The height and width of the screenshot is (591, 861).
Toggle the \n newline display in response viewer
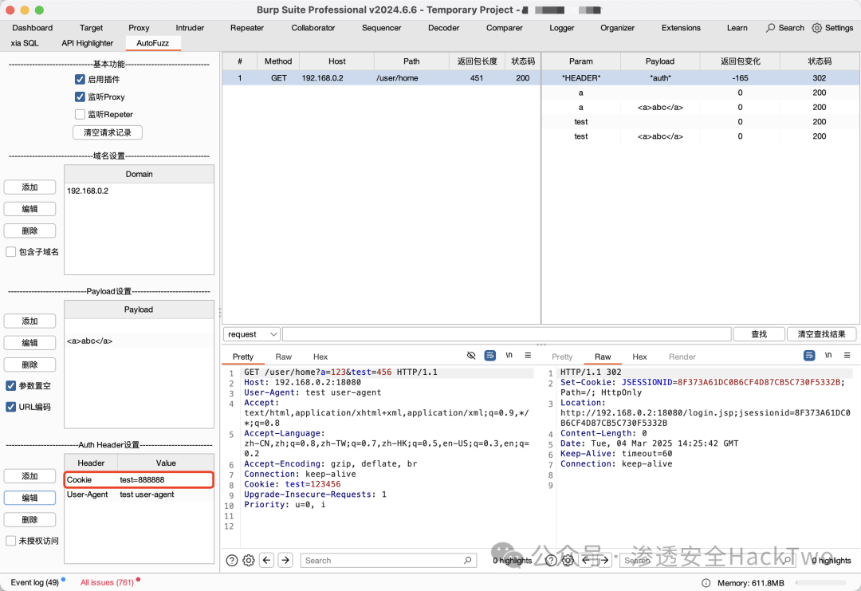828,356
